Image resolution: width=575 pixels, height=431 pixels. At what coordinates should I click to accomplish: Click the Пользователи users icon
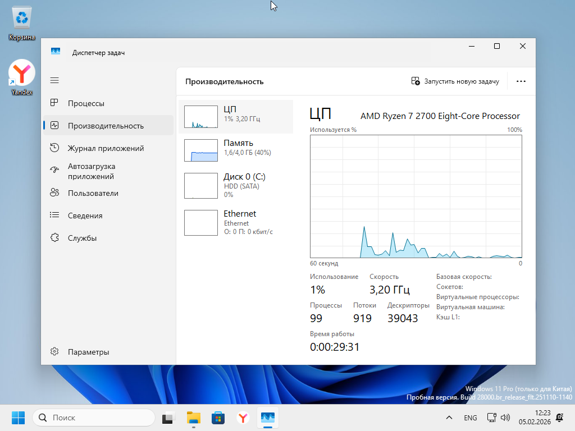(54, 193)
